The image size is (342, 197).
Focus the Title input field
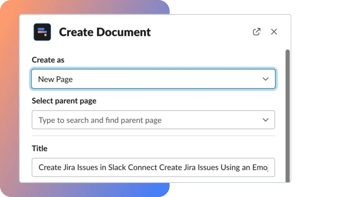tap(153, 167)
